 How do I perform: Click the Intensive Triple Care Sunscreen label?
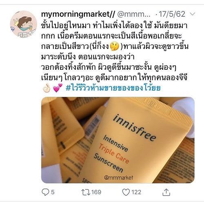click(112, 153)
